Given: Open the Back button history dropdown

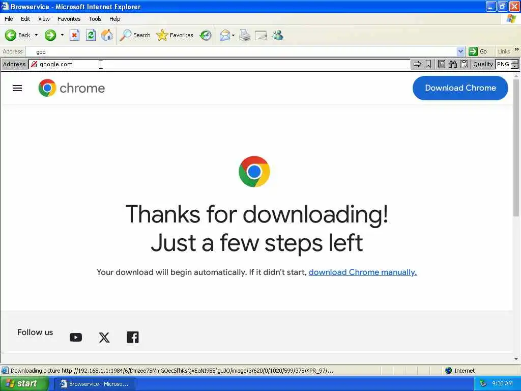Looking at the screenshot, I should click(36, 35).
